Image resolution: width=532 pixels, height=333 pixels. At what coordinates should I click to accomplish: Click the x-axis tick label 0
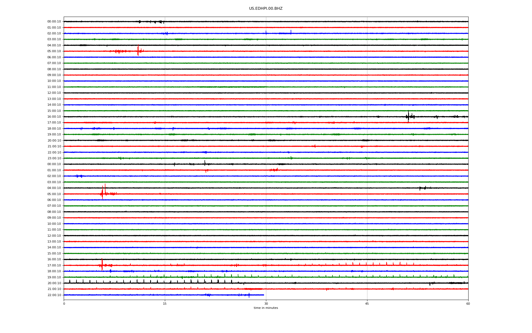[x=64, y=304]
